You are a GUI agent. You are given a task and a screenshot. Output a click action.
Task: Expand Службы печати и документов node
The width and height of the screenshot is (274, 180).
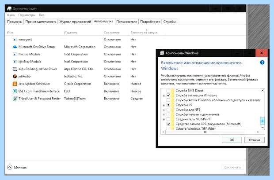tap(164, 114)
